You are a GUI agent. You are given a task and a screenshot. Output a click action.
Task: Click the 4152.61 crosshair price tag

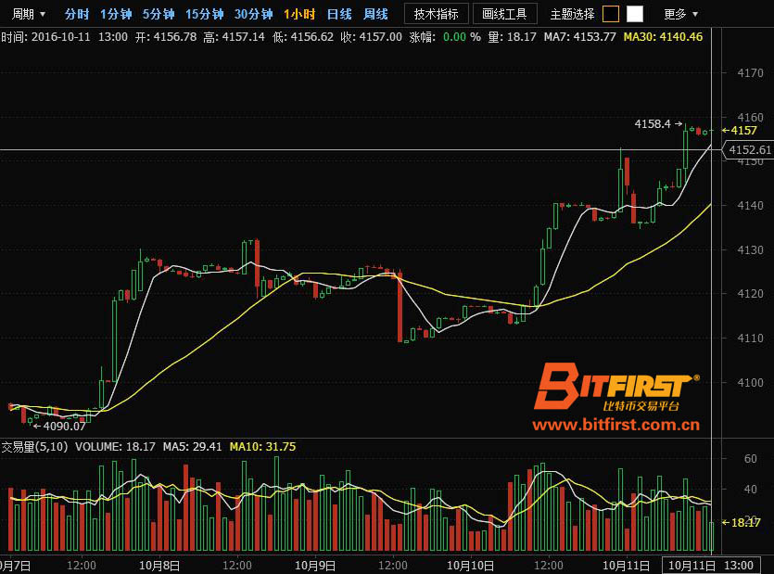click(x=749, y=149)
